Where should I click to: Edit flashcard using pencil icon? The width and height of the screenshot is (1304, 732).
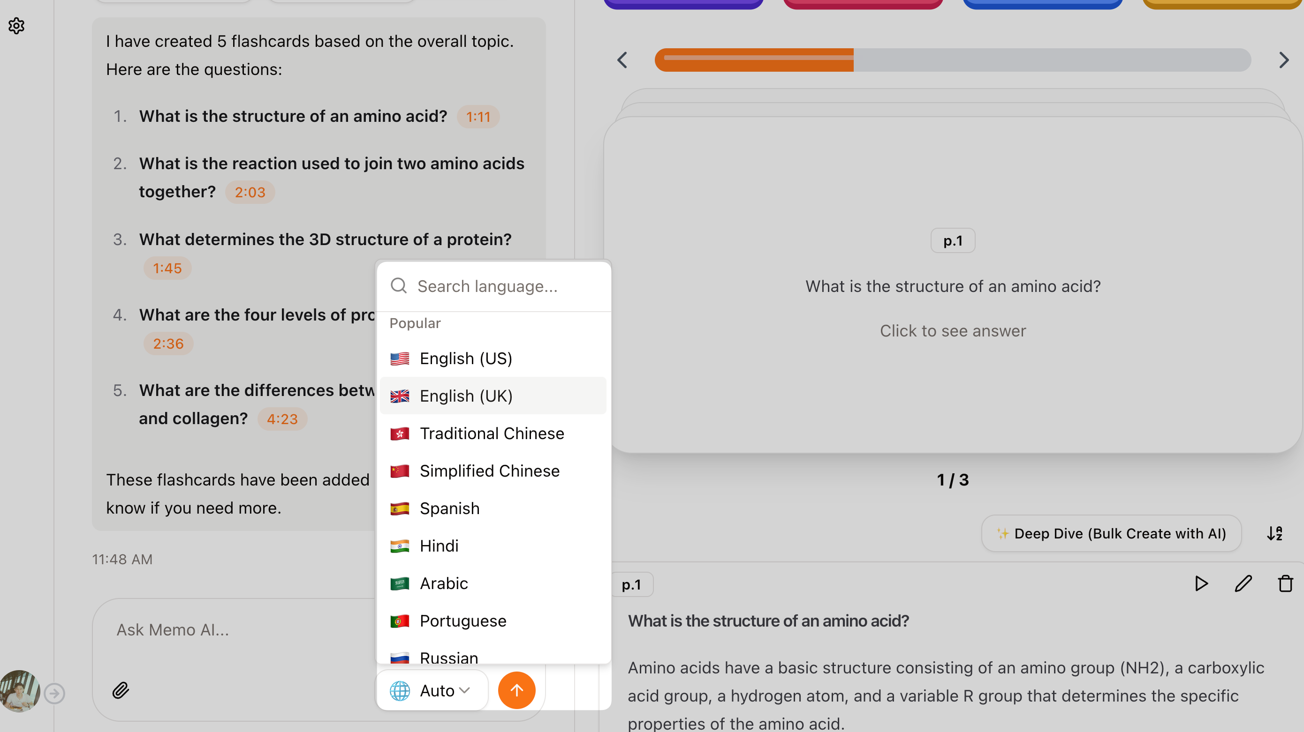pos(1243,584)
